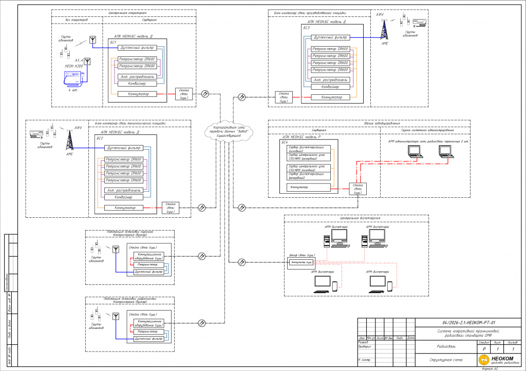This screenshot has width=526, height=371.
Task: Select the antenna symbol labeled А1..4
Action: click(87, 61)
